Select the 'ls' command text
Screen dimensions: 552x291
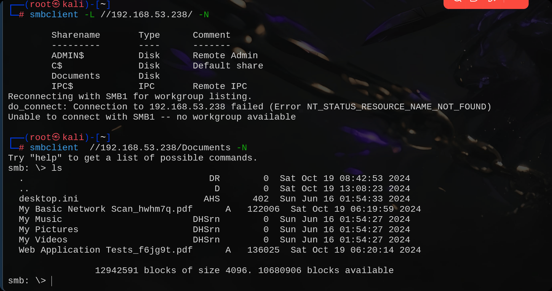(58, 168)
